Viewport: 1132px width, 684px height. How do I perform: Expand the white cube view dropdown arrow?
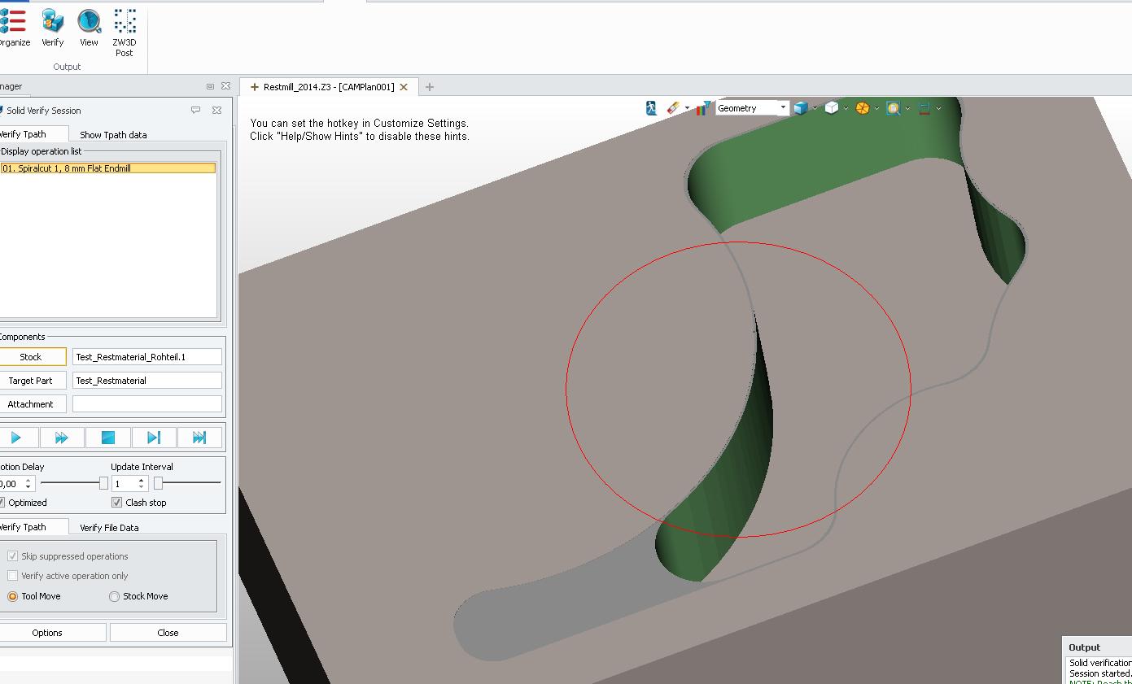[846, 108]
